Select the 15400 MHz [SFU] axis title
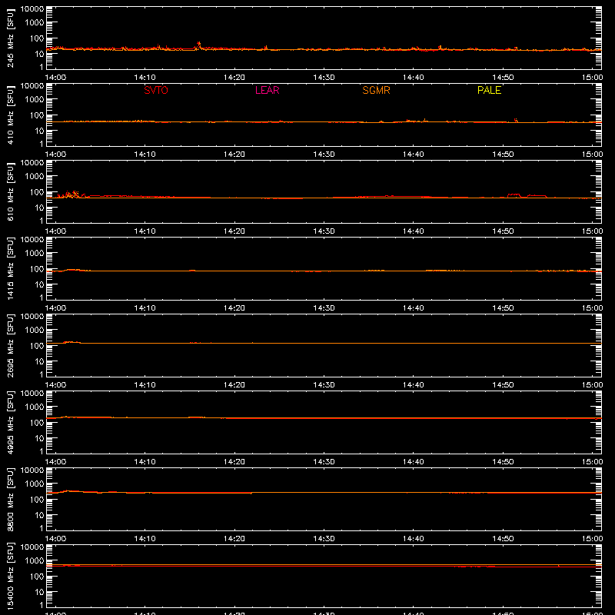The height and width of the screenshot is (615, 615). pyautogui.click(x=10, y=576)
